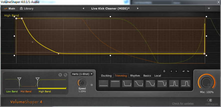Select the curve end point at bottom right
221x107 pixels.
pos(204,54)
